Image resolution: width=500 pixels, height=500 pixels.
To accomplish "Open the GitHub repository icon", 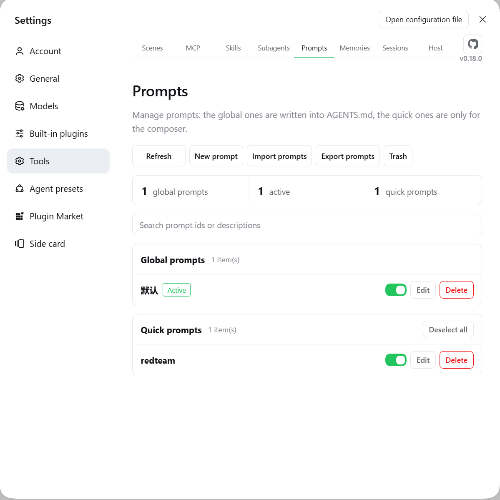I will pyautogui.click(x=472, y=44).
